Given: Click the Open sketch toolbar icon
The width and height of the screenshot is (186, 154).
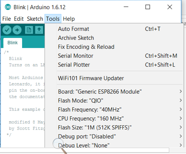Looking at the screenshot, I should pos(39,30).
